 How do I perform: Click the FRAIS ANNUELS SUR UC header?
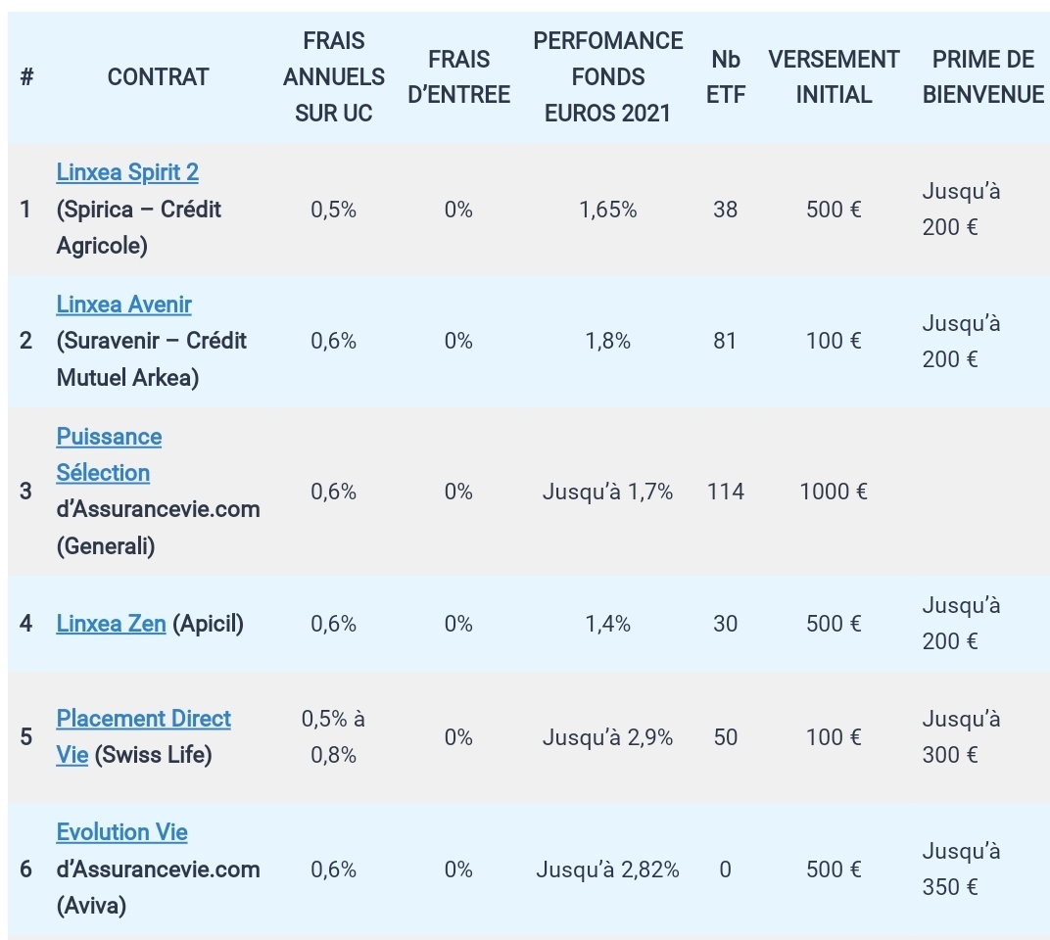click(x=334, y=77)
